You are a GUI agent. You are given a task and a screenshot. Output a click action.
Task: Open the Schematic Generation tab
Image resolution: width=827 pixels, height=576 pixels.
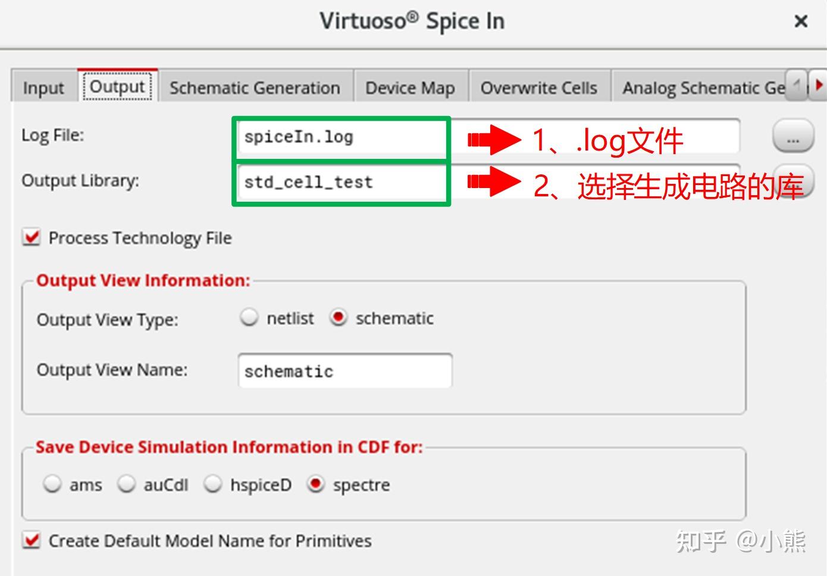pos(255,87)
